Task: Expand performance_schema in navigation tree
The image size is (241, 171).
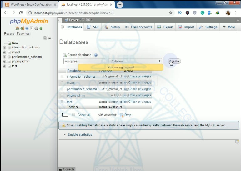Action: [4, 57]
